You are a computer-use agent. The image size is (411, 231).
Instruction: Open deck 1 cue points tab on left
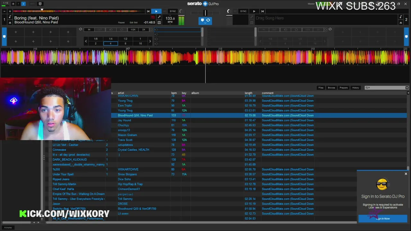point(4,37)
